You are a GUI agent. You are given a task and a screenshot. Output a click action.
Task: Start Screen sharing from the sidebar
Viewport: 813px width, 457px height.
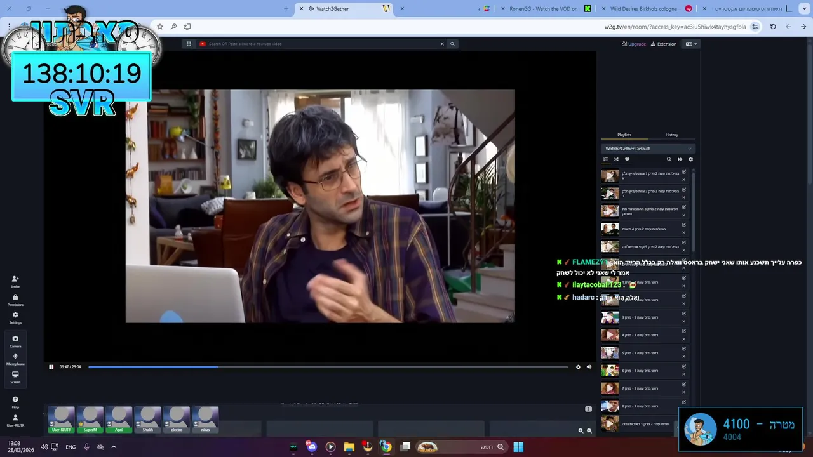15,377
